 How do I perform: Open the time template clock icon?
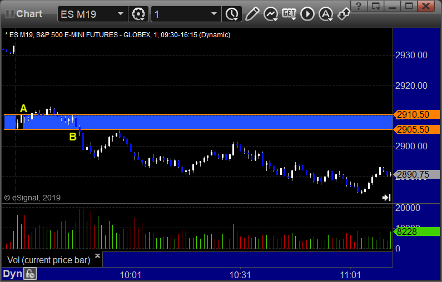[232, 14]
